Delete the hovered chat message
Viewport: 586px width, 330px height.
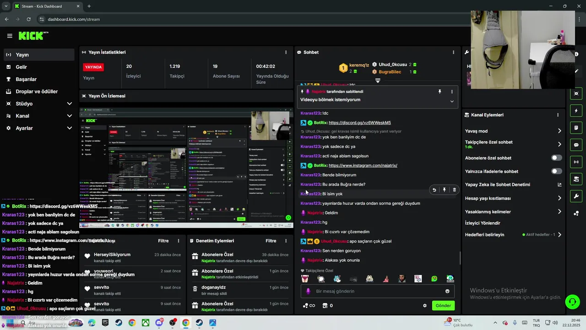(454, 190)
